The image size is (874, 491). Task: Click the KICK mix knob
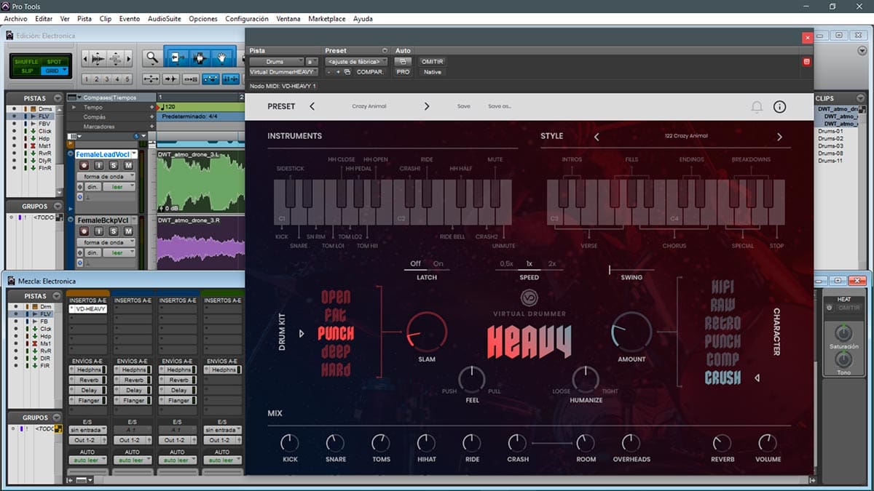pyautogui.click(x=290, y=442)
